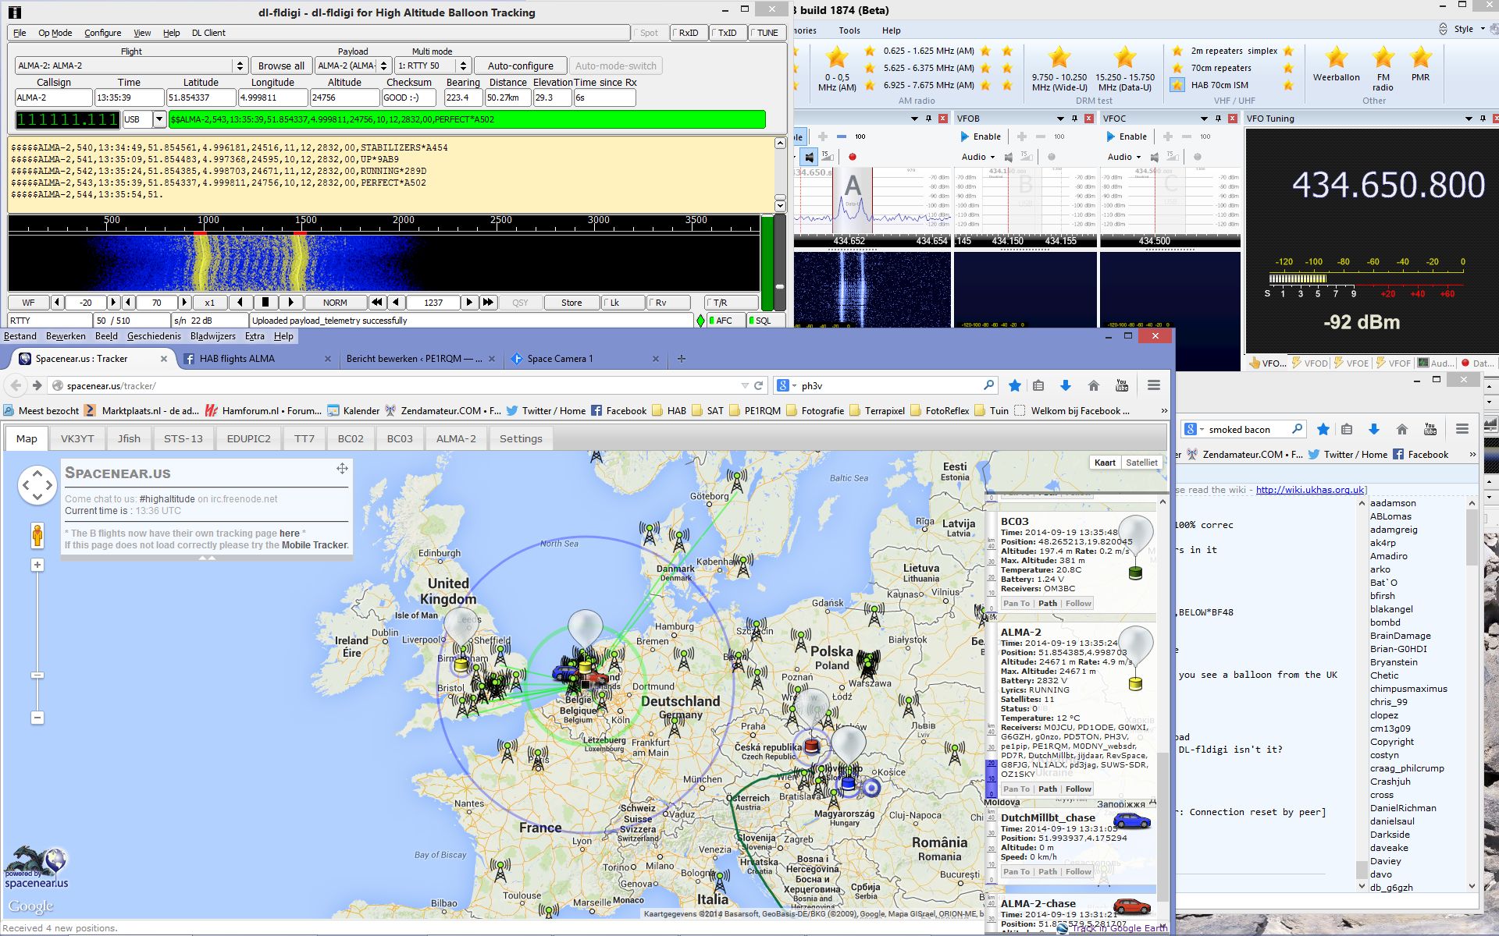Open the USB mode dropdown

click(x=159, y=119)
